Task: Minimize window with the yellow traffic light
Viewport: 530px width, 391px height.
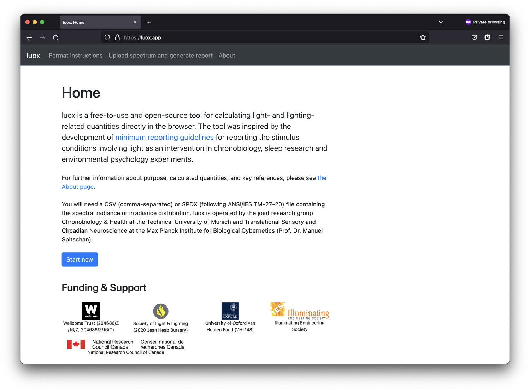Action: (x=35, y=22)
